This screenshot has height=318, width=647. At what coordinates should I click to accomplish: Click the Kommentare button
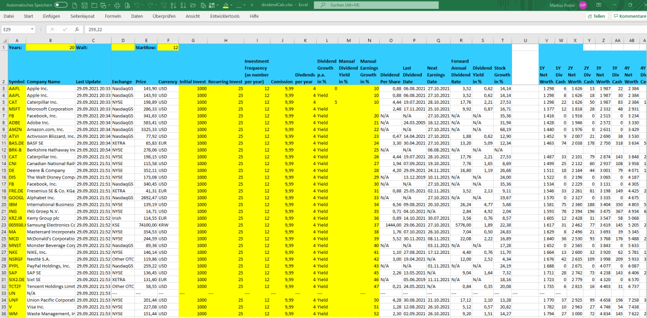tap(629, 16)
